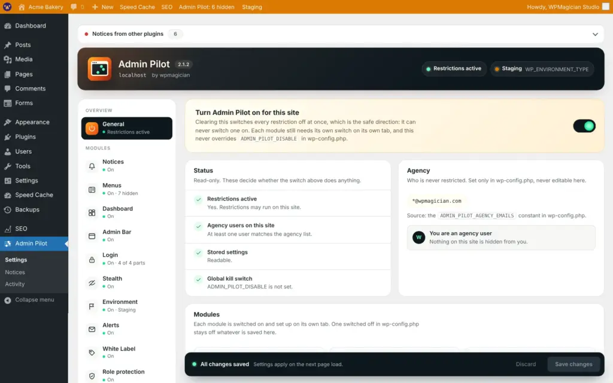Click the You are an agency user card
613x383 pixels.
[x=501, y=237]
